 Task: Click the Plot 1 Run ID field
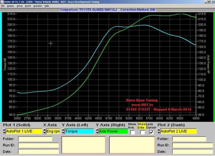coord(38,145)
